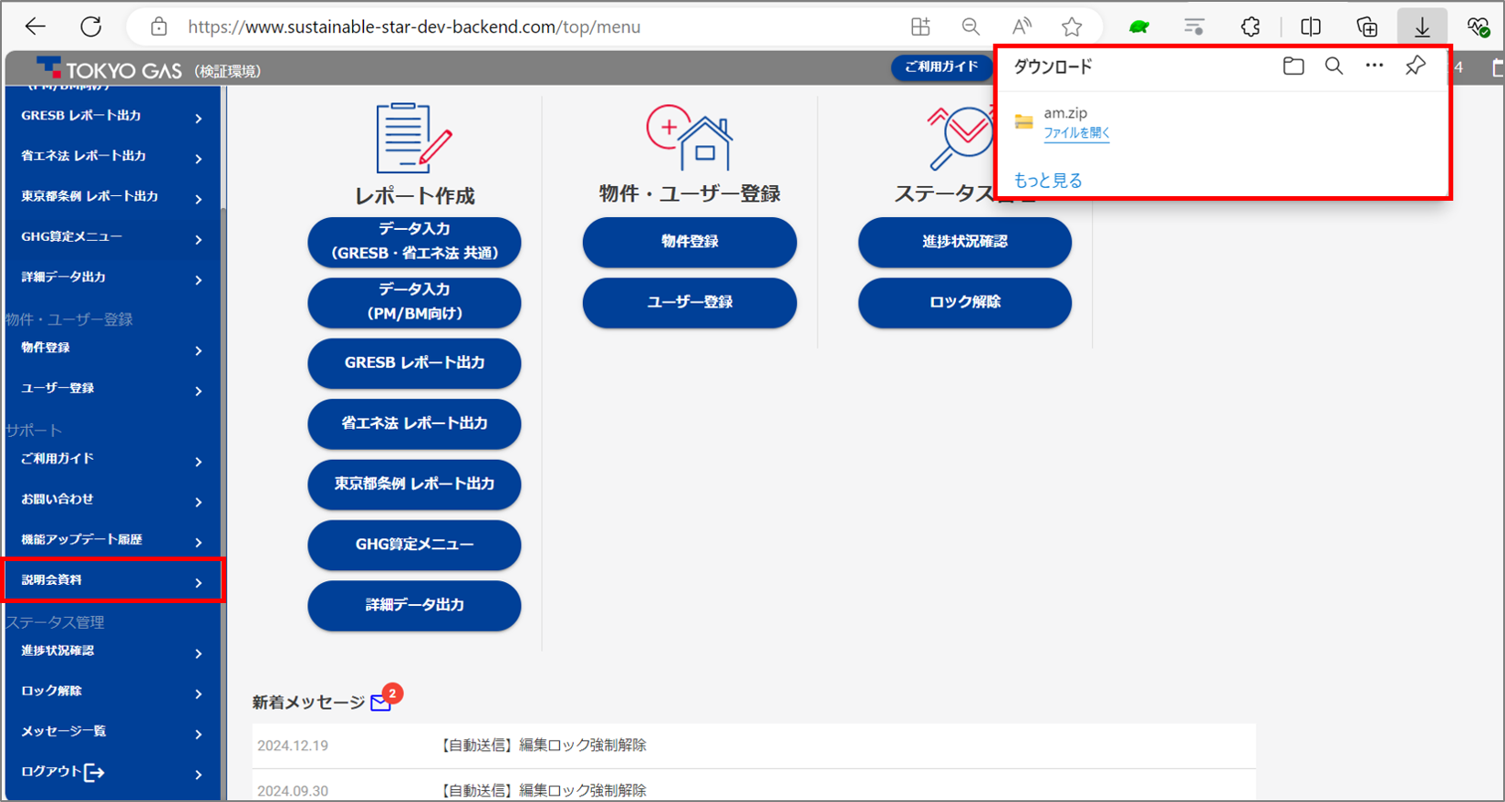Click new messages envelope icon

coord(381,702)
